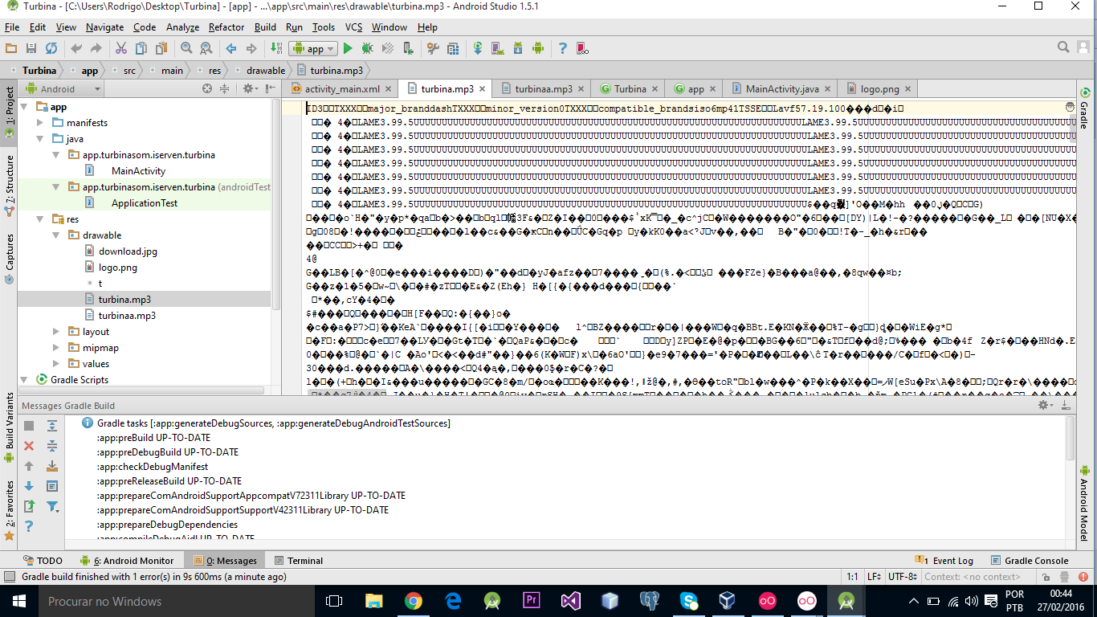Expand the manifests folder in tree
1097x617 pixels.
41,123
